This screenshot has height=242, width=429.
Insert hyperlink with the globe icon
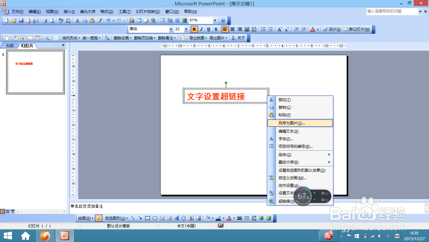click(154, 21)
